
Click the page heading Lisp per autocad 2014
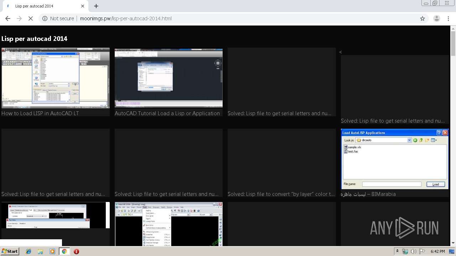34,39
